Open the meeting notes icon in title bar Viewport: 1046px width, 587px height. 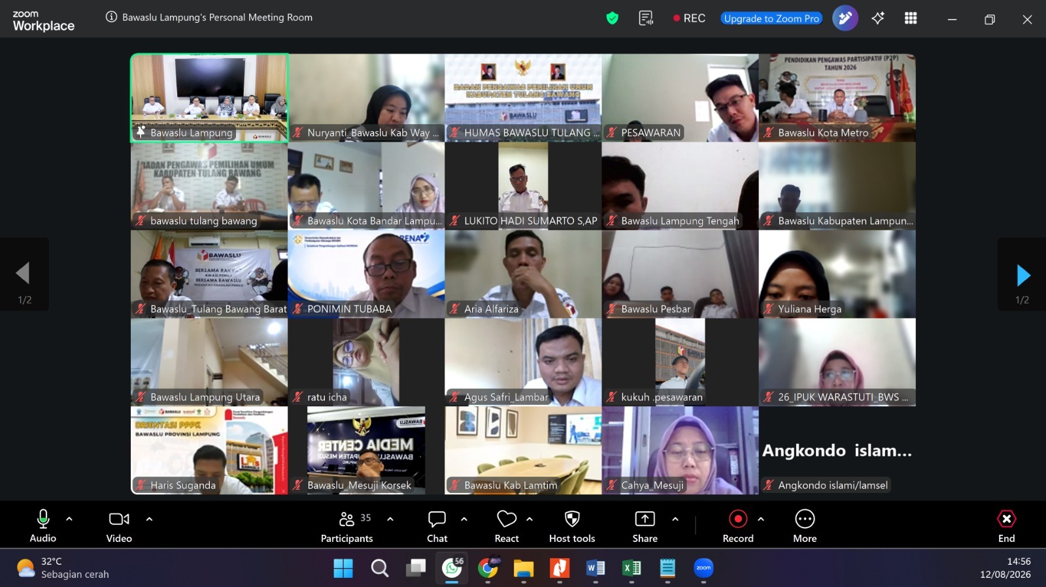646,18
